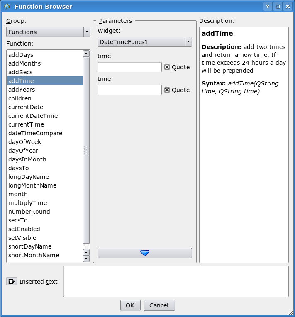The width and height of the screenshot is (295, 317).
Task: Select secsTo in function list
Action: click(45, 220)
